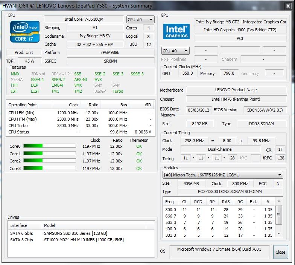
Task: Select the SAMSUNG SSD 830 Series drive row
Action: click(x=81, y=233)
